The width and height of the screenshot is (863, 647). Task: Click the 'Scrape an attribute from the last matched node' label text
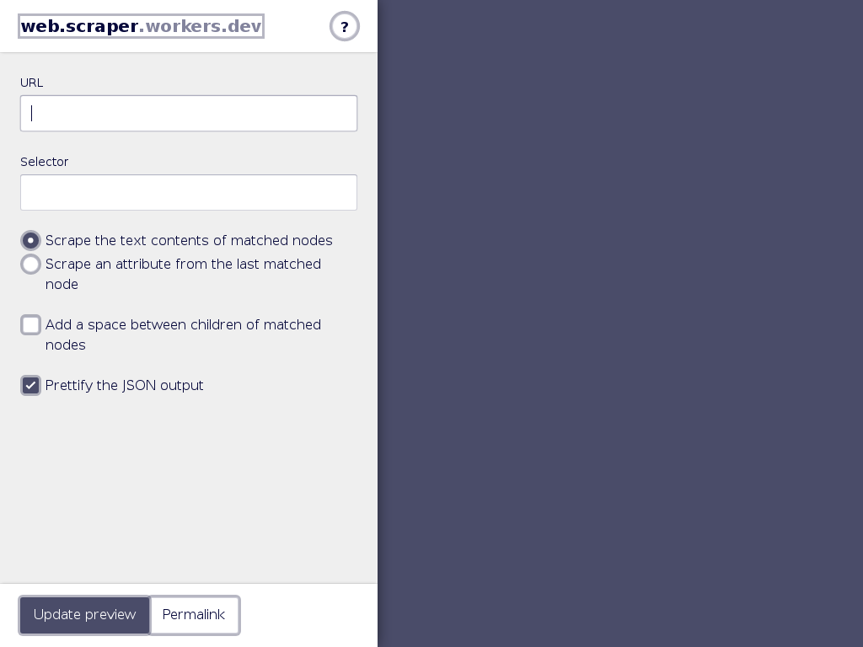coord(183,274)
